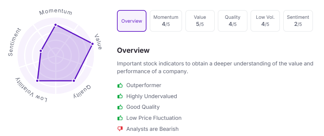Select the Overview tab
This screenshot has height=136, width=324.
132,21
